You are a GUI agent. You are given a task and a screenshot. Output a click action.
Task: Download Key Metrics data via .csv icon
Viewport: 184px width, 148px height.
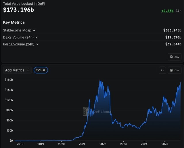click(x=175, y=57)
